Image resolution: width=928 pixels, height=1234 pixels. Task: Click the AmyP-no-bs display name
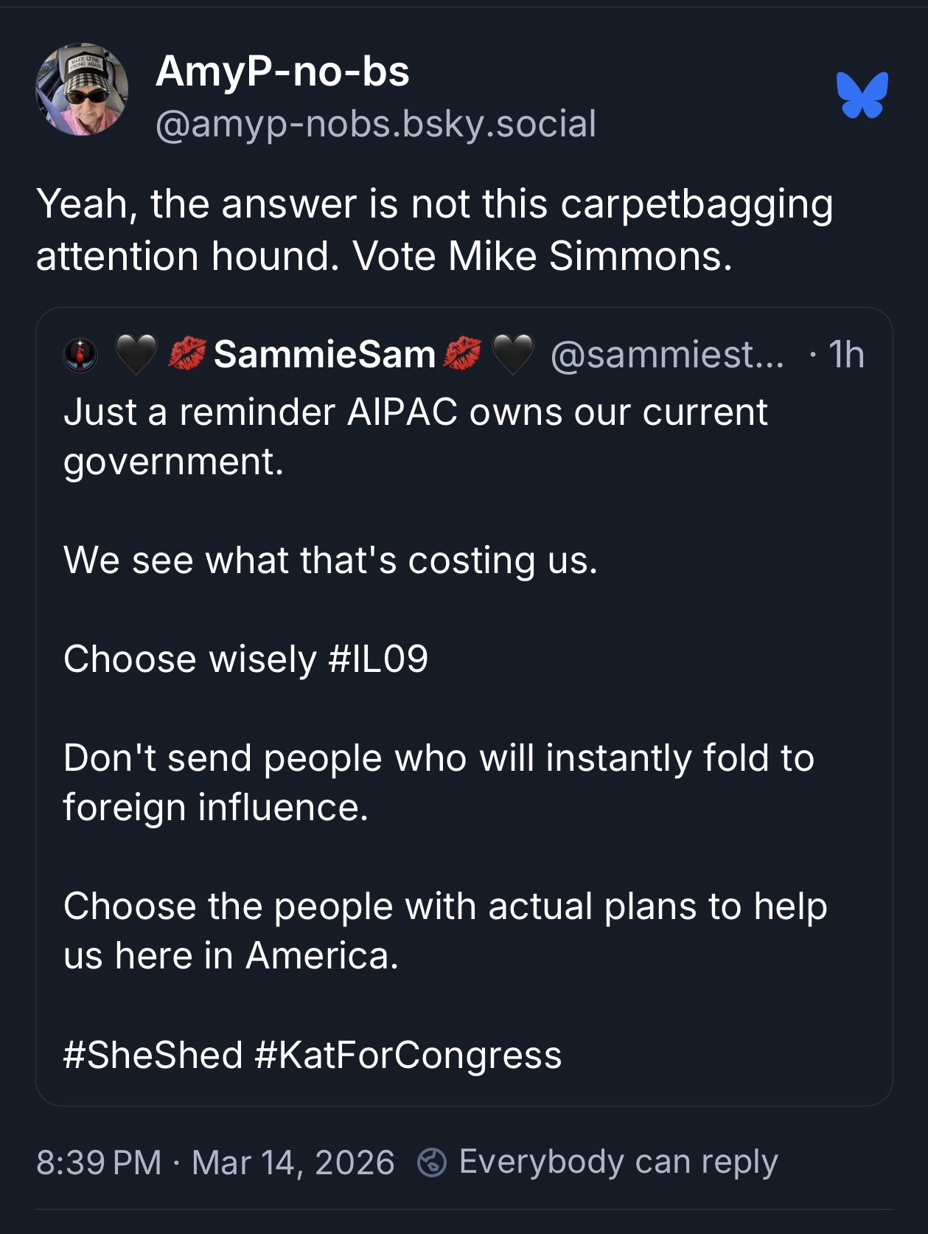(x=282, y=72)
